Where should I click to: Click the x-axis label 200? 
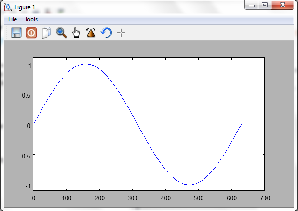click(x=99, y=198)
